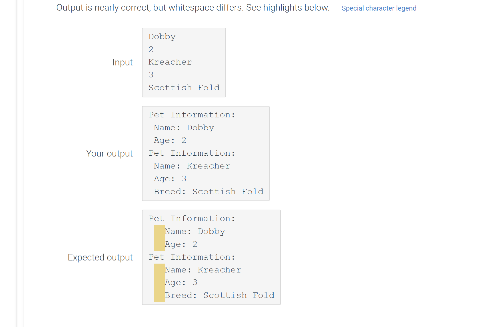The image size is (499, 327).
Task: Click the first highlighted whitespace marker
Action: tap(159, 238)
